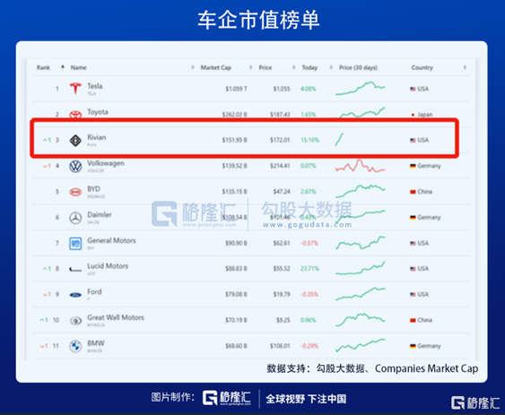Click the up arrow beside rank 8
The image size is (505, 415).
[x=45, y=269]
